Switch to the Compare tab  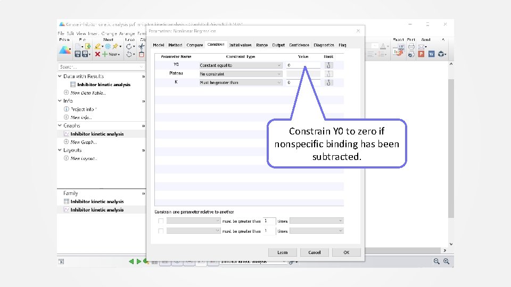coord(195,45)
